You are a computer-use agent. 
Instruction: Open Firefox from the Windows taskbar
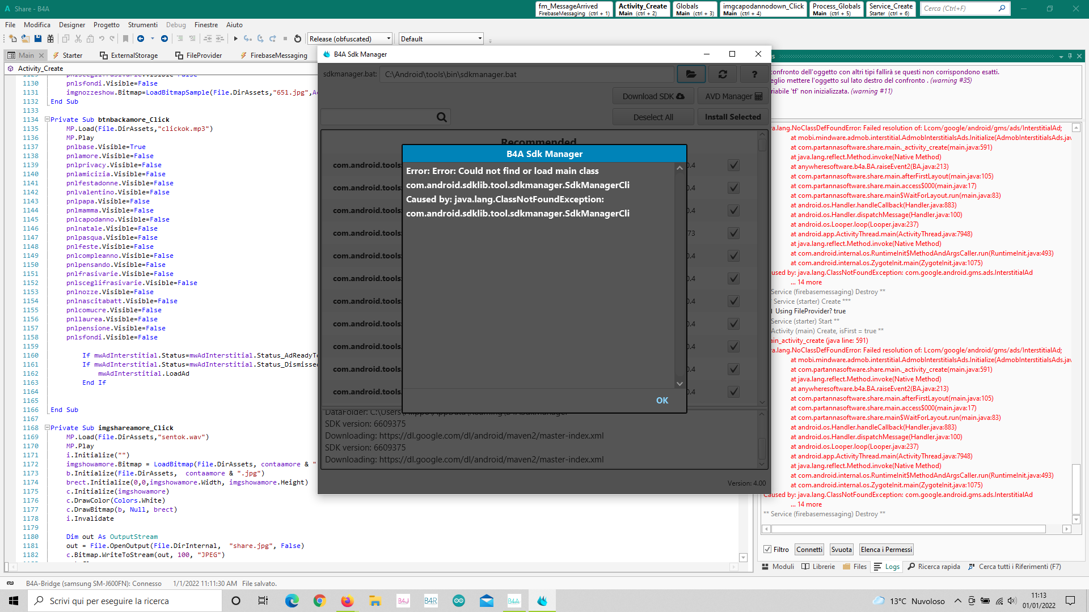coord(347,601)
